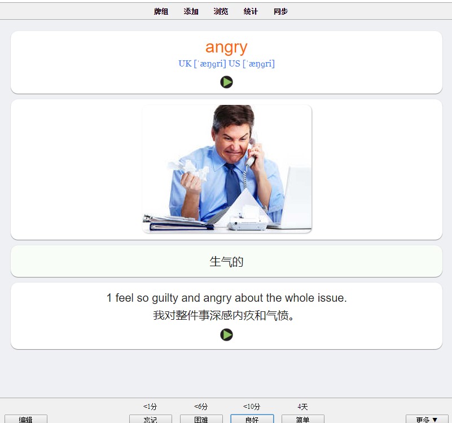
Task: Click the 4天 interval label
Action: (302, 407)
